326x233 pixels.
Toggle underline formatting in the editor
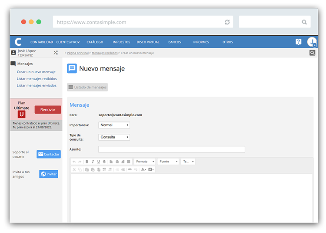click(99, 162)
